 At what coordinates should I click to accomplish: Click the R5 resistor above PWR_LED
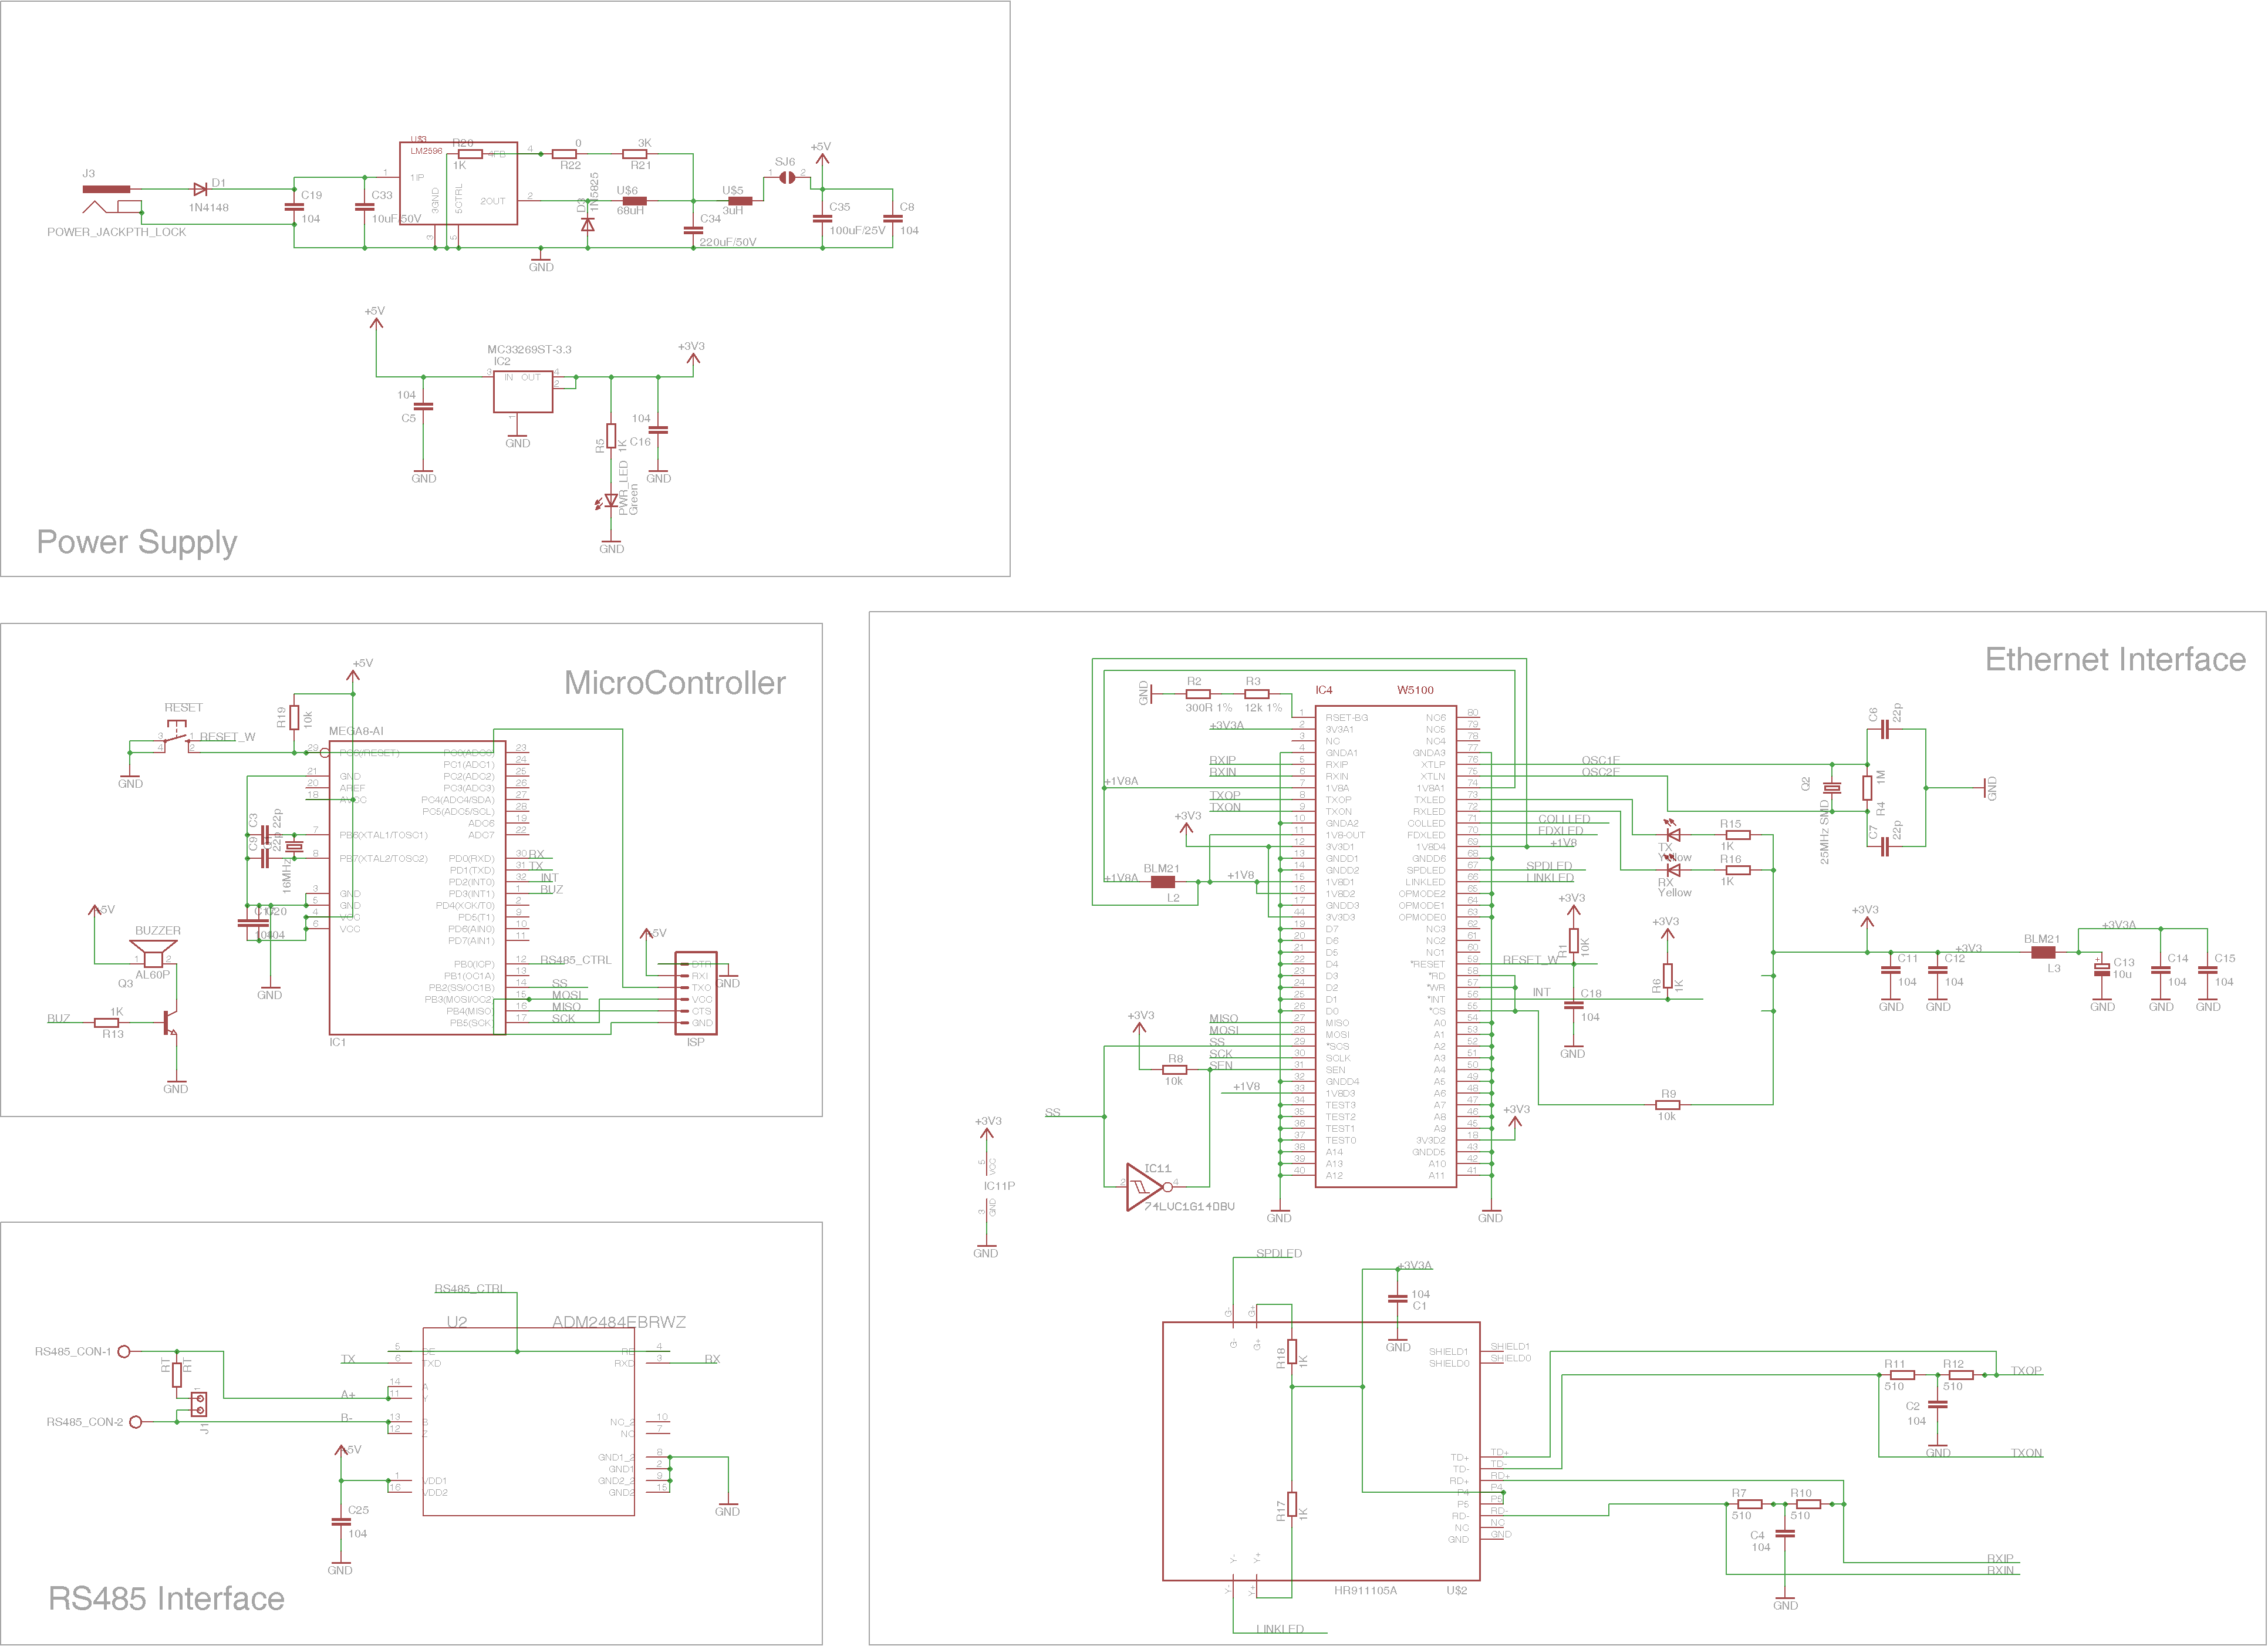point(611,436)
